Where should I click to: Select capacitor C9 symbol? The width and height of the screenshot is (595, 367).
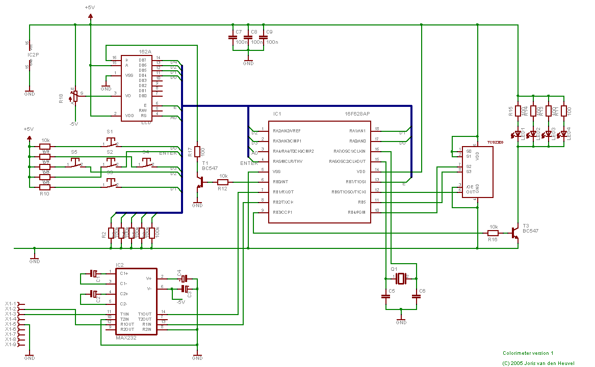pyautogui.click(x=264, y=38)
